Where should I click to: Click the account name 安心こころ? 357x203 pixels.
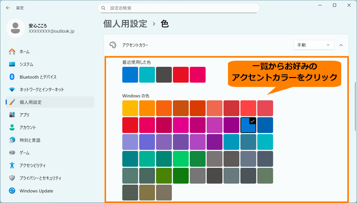(38, 26)
